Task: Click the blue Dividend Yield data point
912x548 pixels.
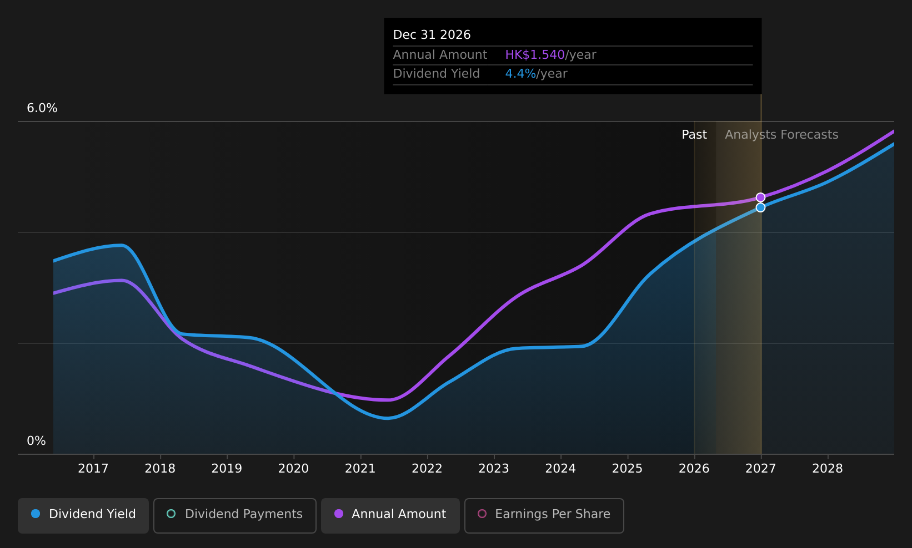Action: pos(760,207)
